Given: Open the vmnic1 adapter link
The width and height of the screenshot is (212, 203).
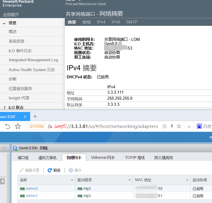Looking at the screenshot, I should pos(32,196).
